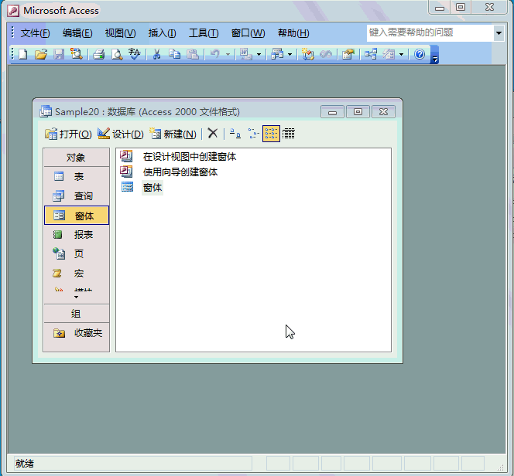The width and height of the screenshot is (514, 476).
Task: Click the Save floppy disk icon
Action: [59, 54]
